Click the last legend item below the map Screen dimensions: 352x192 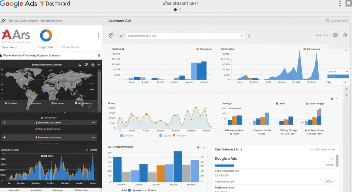pos(83,103)
